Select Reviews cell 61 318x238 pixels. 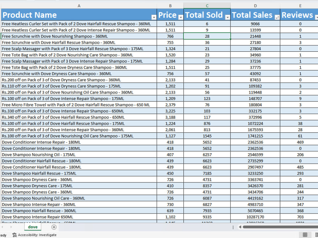click(299, 136)
